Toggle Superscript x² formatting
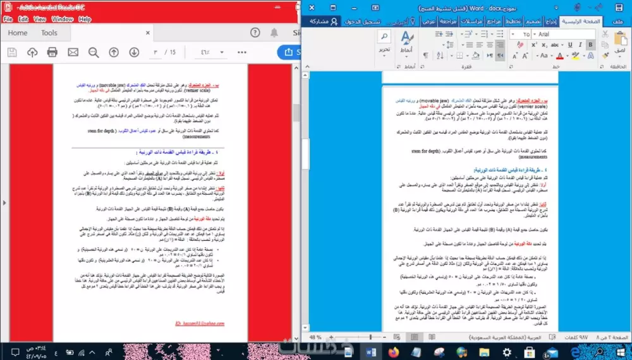 [x=534, y=45]
